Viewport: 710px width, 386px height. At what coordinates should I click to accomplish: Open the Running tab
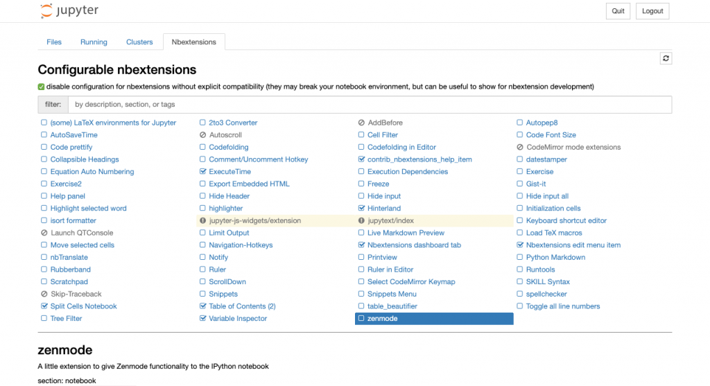coord(94,42)
